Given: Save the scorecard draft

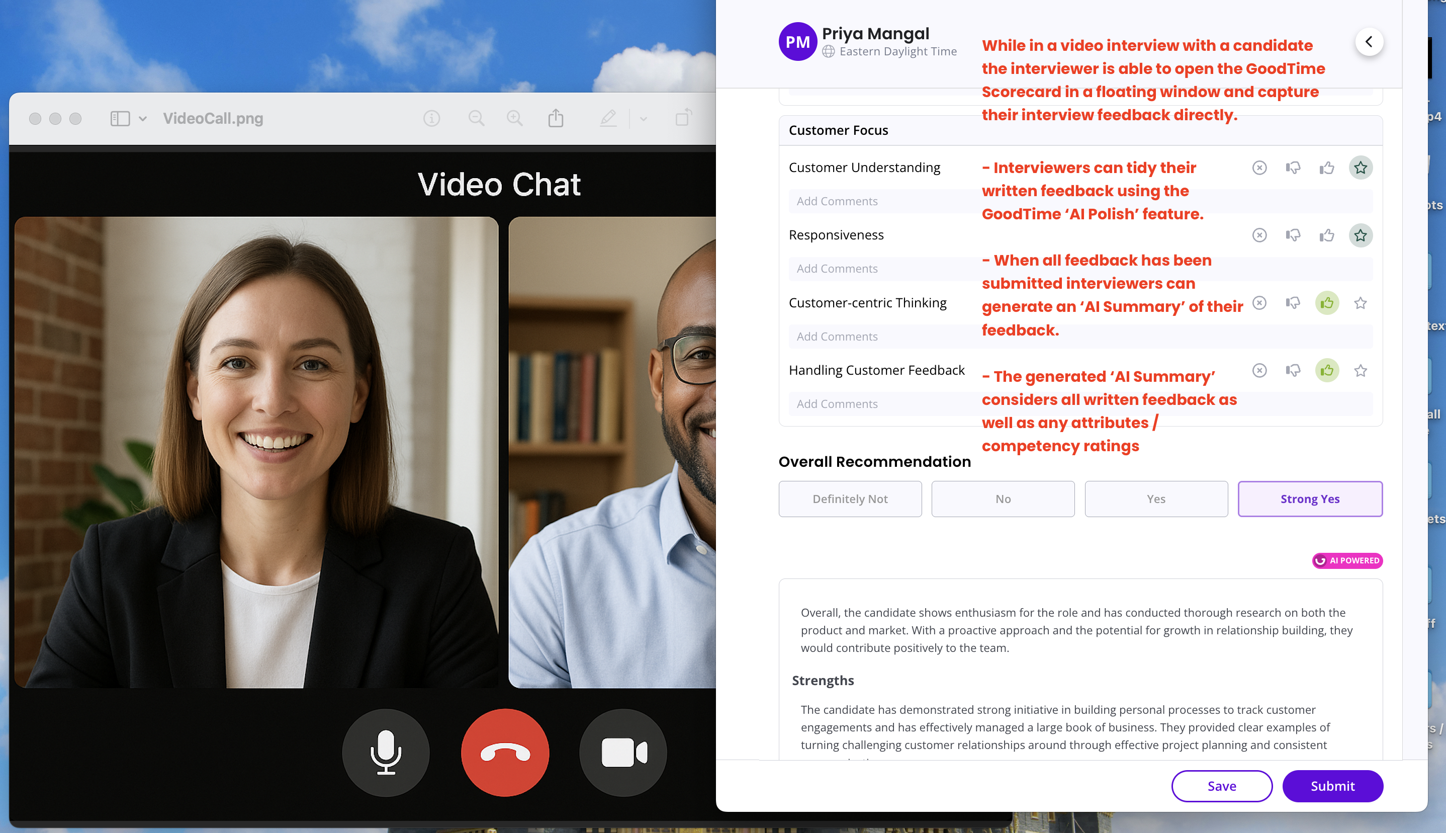Looking at the screenshot, I should (x=1221, y=786).
